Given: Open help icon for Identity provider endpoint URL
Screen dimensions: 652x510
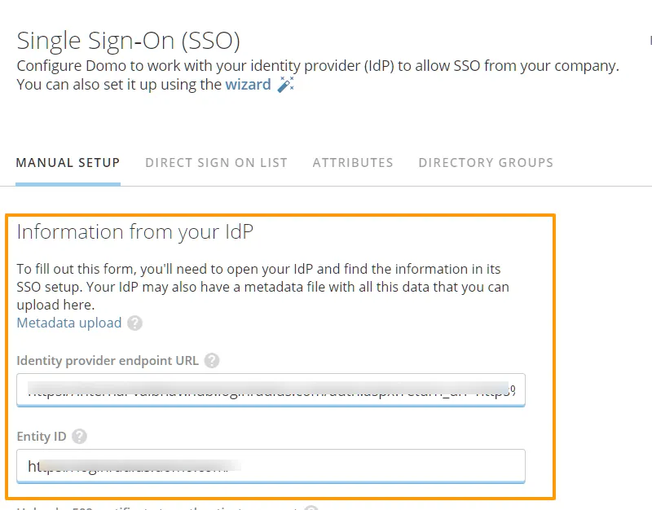Looking at the screenshot, I should coord(212,360).
